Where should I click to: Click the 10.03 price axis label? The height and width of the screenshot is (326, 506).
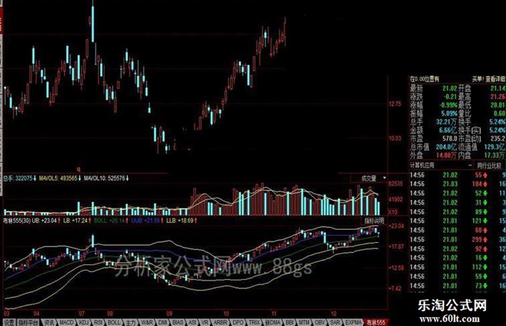tap(395, 139)
